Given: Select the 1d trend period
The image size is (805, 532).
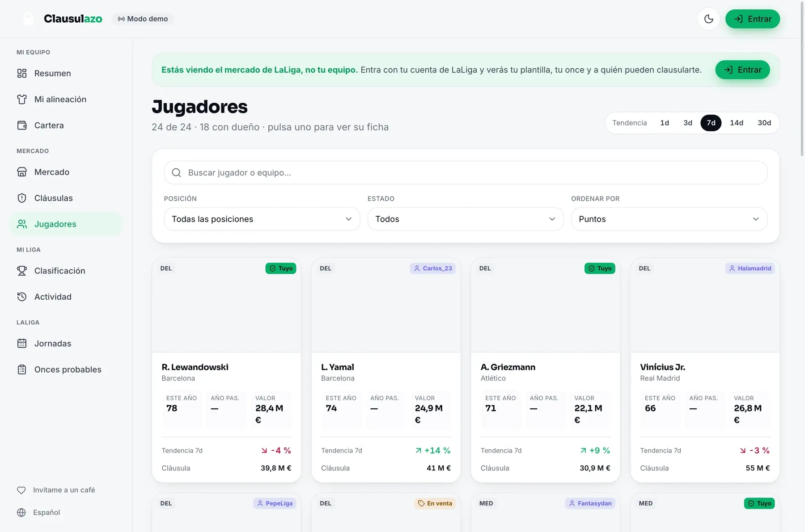Looking at the screenshot, I should coord(665,123).
